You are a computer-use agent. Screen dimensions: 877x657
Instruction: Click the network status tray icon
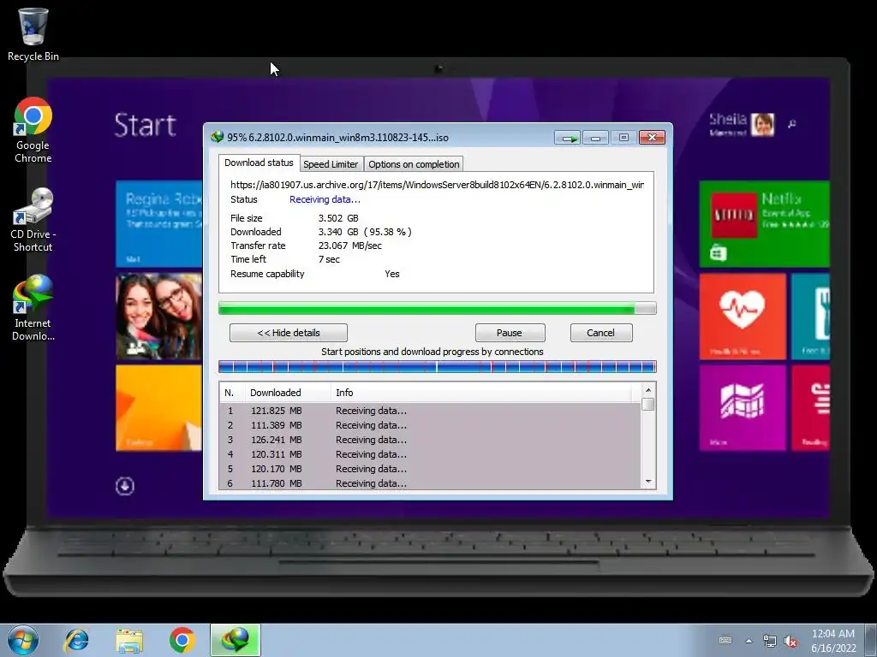coord(770,641)
